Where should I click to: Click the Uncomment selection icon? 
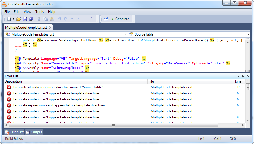[93, 19]
